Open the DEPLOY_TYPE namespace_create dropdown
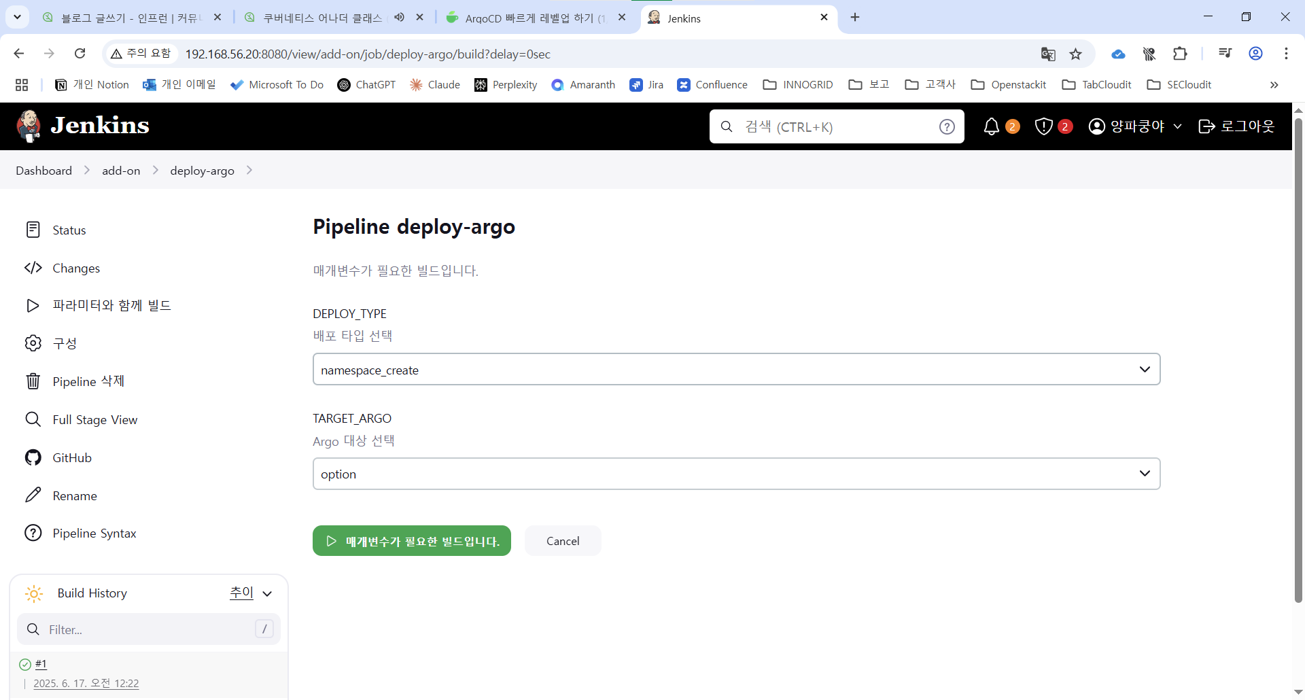The image size is (1305, 700). [x=736, y=370]
